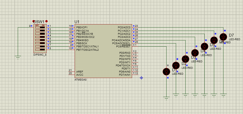Select the D3 LED symbol
This screenshot has width=243, height=114.
pos(185,59)
